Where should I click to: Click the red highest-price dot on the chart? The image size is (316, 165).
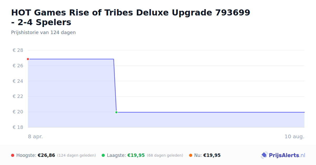pos(28,59)
